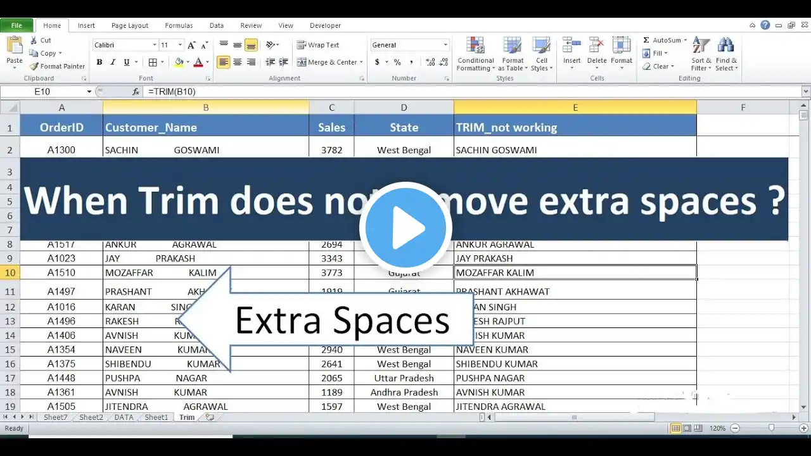Play the video with the blue button
The image size is (811, 456).
coord(405,228)
